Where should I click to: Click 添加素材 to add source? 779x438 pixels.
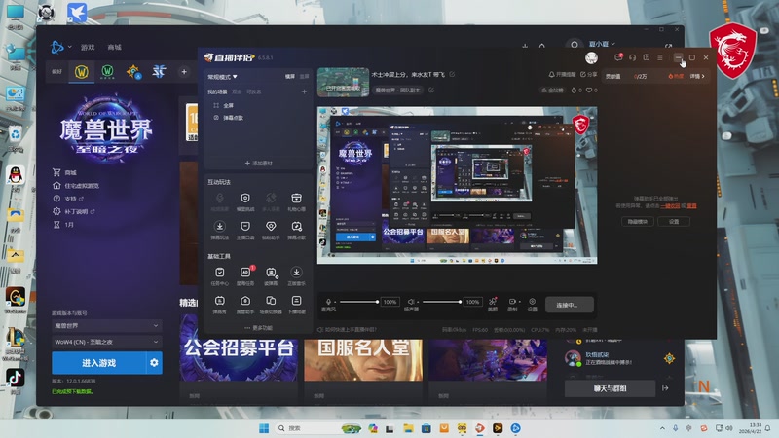(258, 163)
